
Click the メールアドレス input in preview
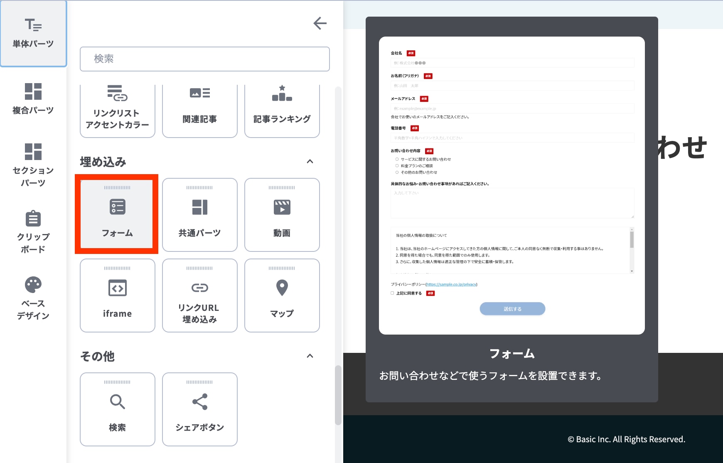pos(512,108)
